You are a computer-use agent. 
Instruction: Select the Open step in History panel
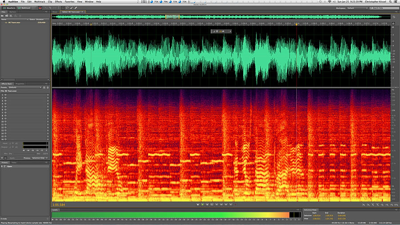coord(25,166)
